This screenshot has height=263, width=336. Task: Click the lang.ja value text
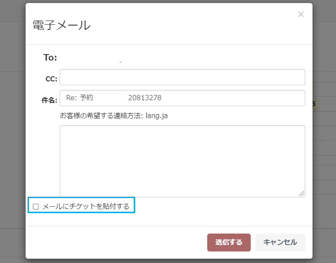[157, 116]
